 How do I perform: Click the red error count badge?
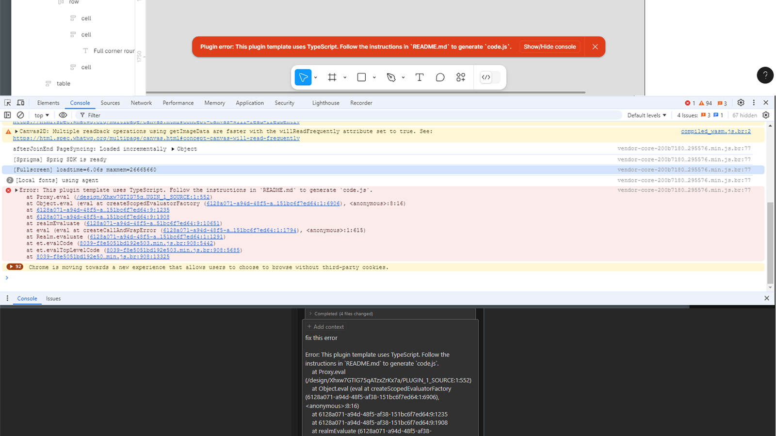[x=690, y=103]
